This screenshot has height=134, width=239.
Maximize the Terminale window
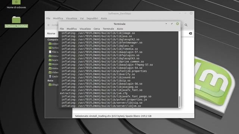(x=172, y=24)
